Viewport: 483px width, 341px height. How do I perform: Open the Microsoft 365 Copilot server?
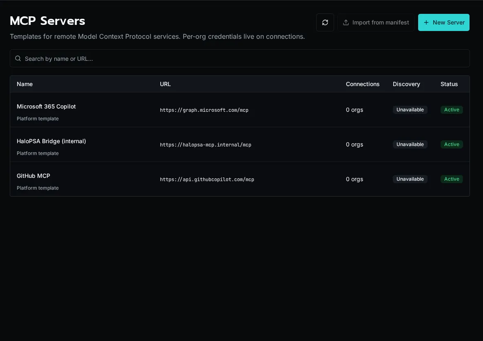46,106
